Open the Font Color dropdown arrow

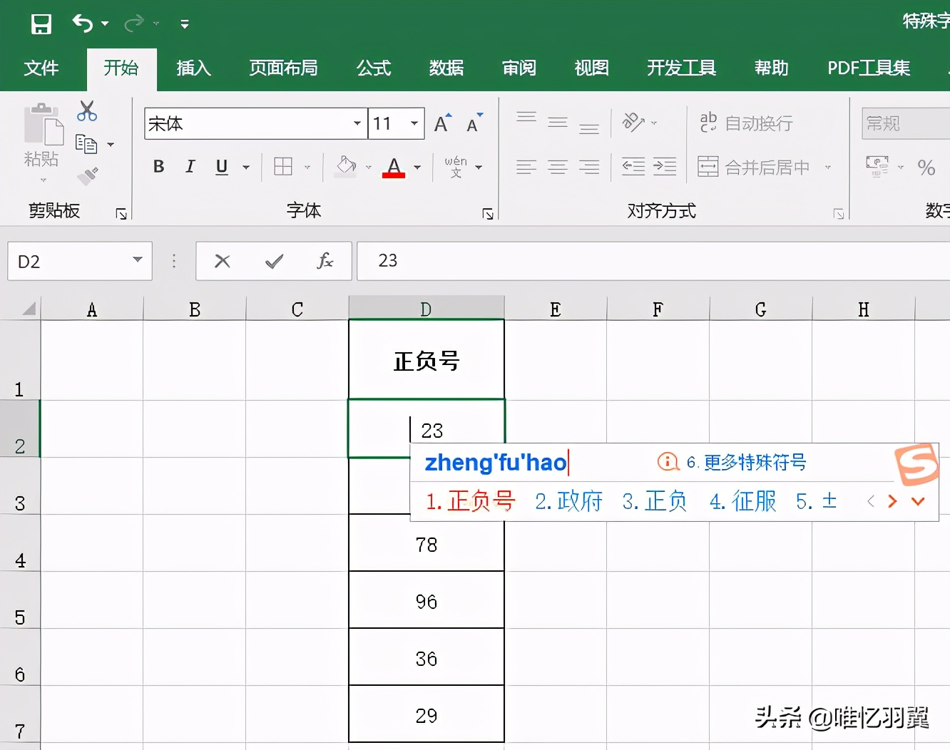(x=417, y=168)
